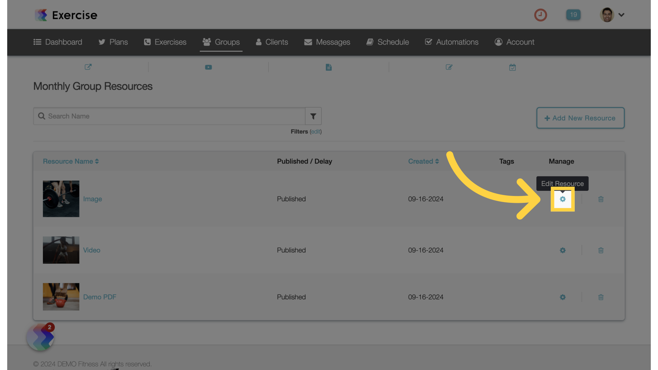Click the edit link in Filters section

coord(315,132)
